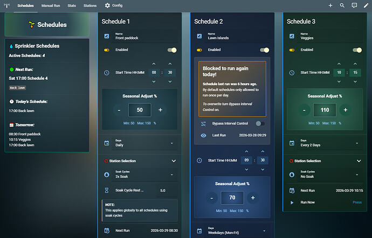Click Schedule 3 seasonal adjust value 110
The width and height of the screenshot is (372, 238).
pos(325,110)
